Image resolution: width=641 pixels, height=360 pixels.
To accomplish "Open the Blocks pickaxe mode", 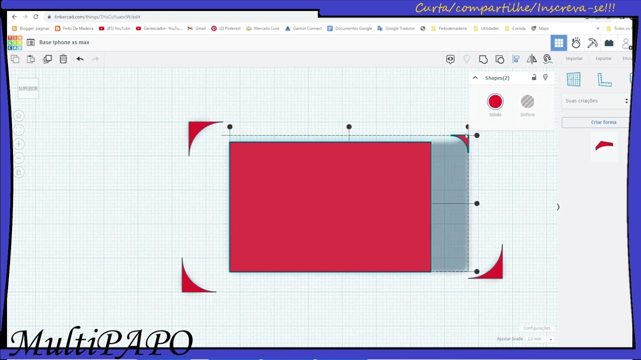I will (x=592, y=43).
